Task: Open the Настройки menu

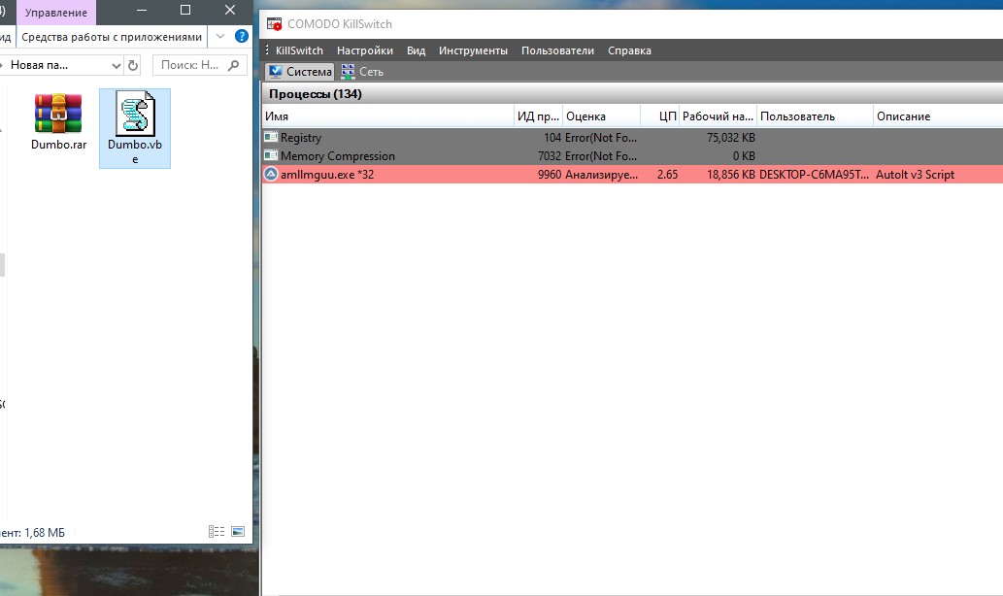Action: [365, 50]
